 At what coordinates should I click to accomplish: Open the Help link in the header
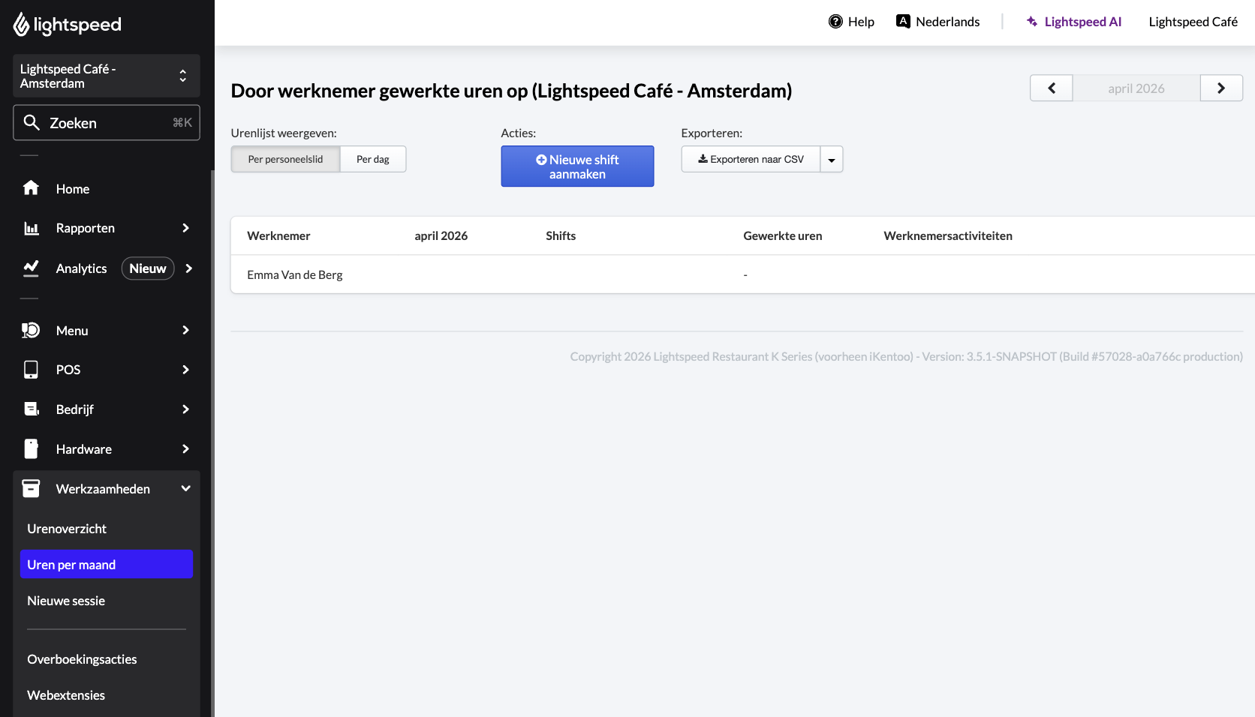click(x=851, y=22)
